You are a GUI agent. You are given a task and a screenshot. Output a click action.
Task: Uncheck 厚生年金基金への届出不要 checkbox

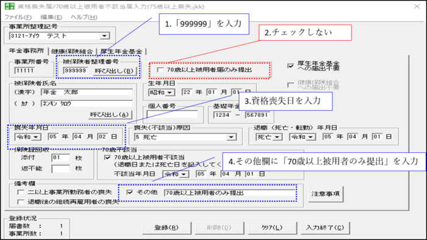point(290,66)
